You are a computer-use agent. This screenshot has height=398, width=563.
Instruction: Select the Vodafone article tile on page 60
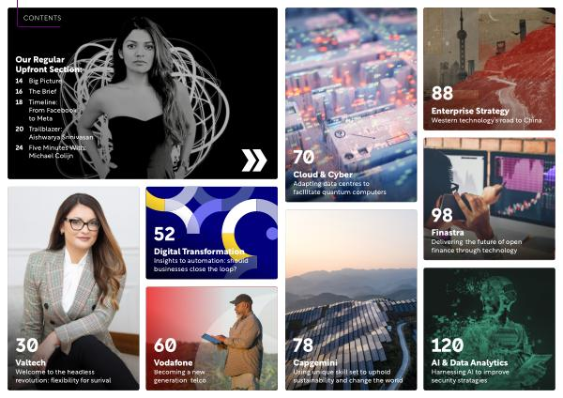coord(211,338)
